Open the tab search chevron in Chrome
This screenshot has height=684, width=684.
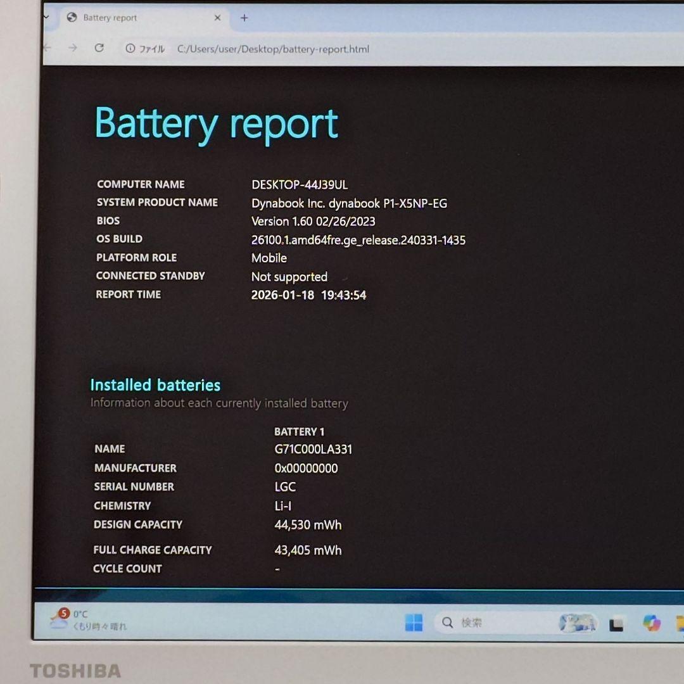pyautogui.click(x=47, y=18)
